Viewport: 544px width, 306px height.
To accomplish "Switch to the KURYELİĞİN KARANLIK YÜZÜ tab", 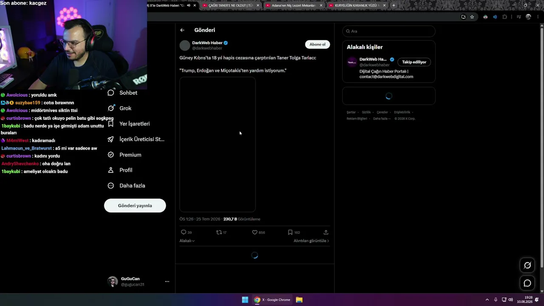I will (356, 6).
